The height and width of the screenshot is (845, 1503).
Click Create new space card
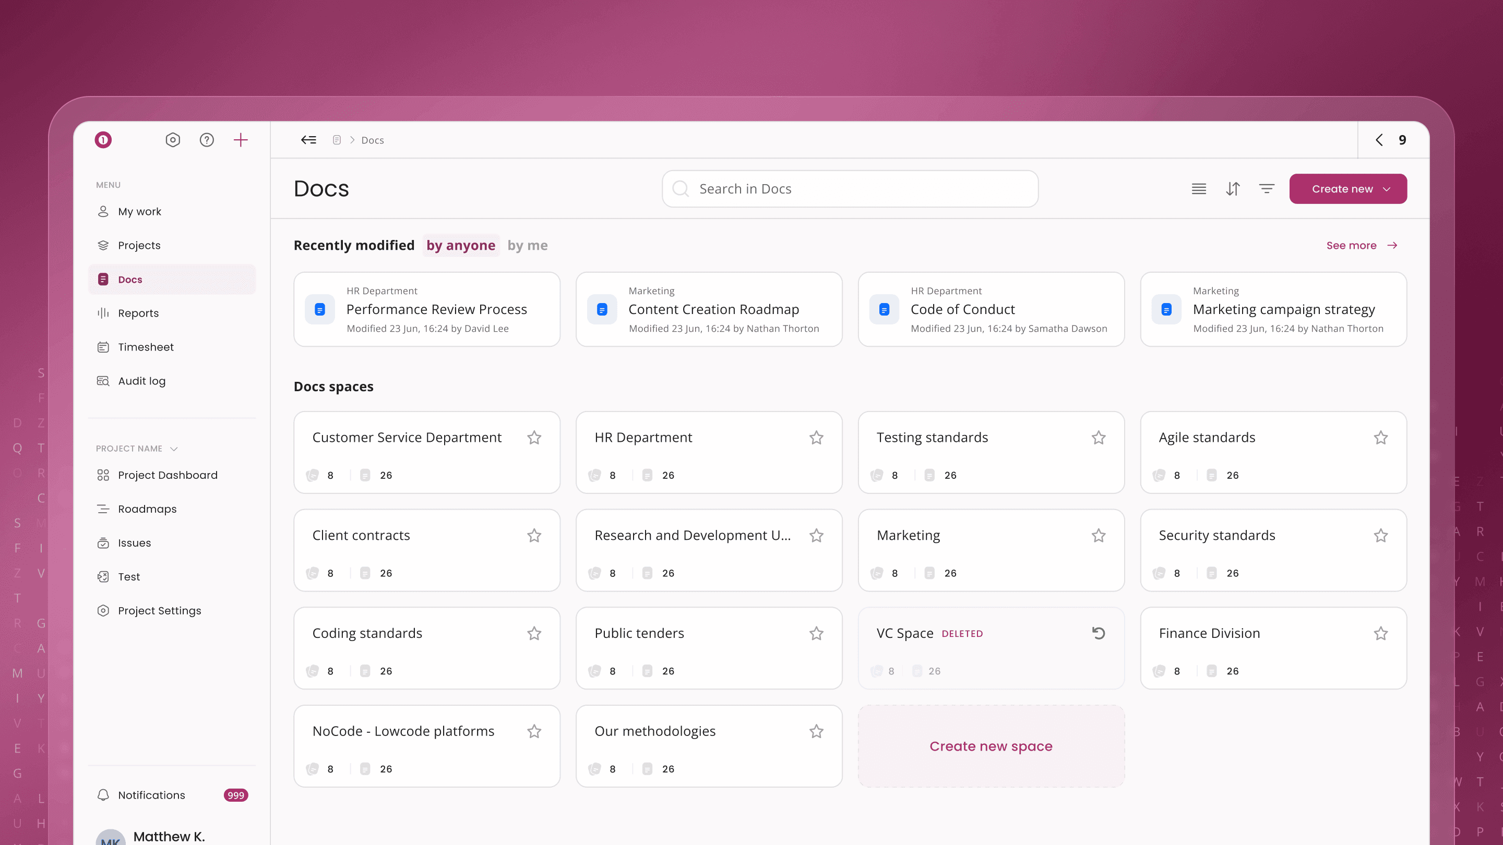pos(991,746)
